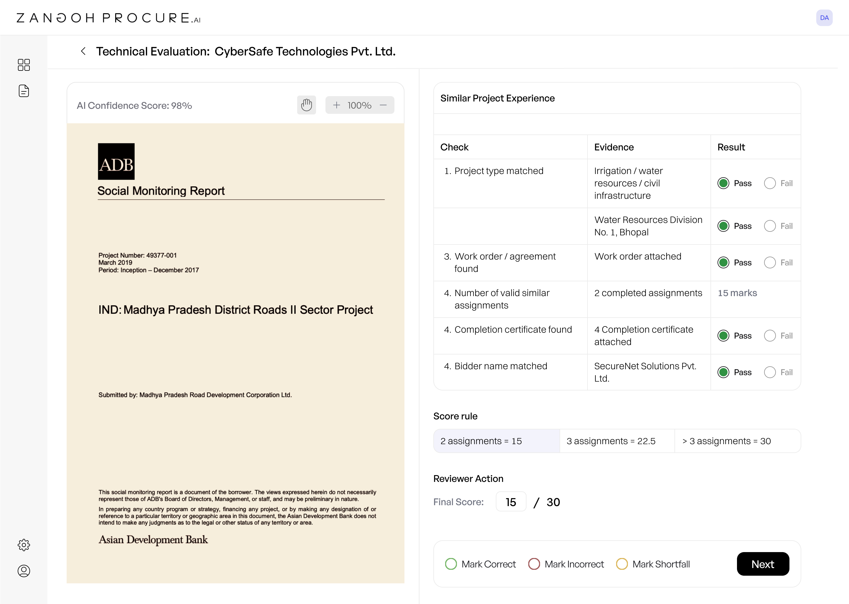Screen dimensions: 849x604
Task: Click the Final Score input field
Action: [x=511, y=502]
